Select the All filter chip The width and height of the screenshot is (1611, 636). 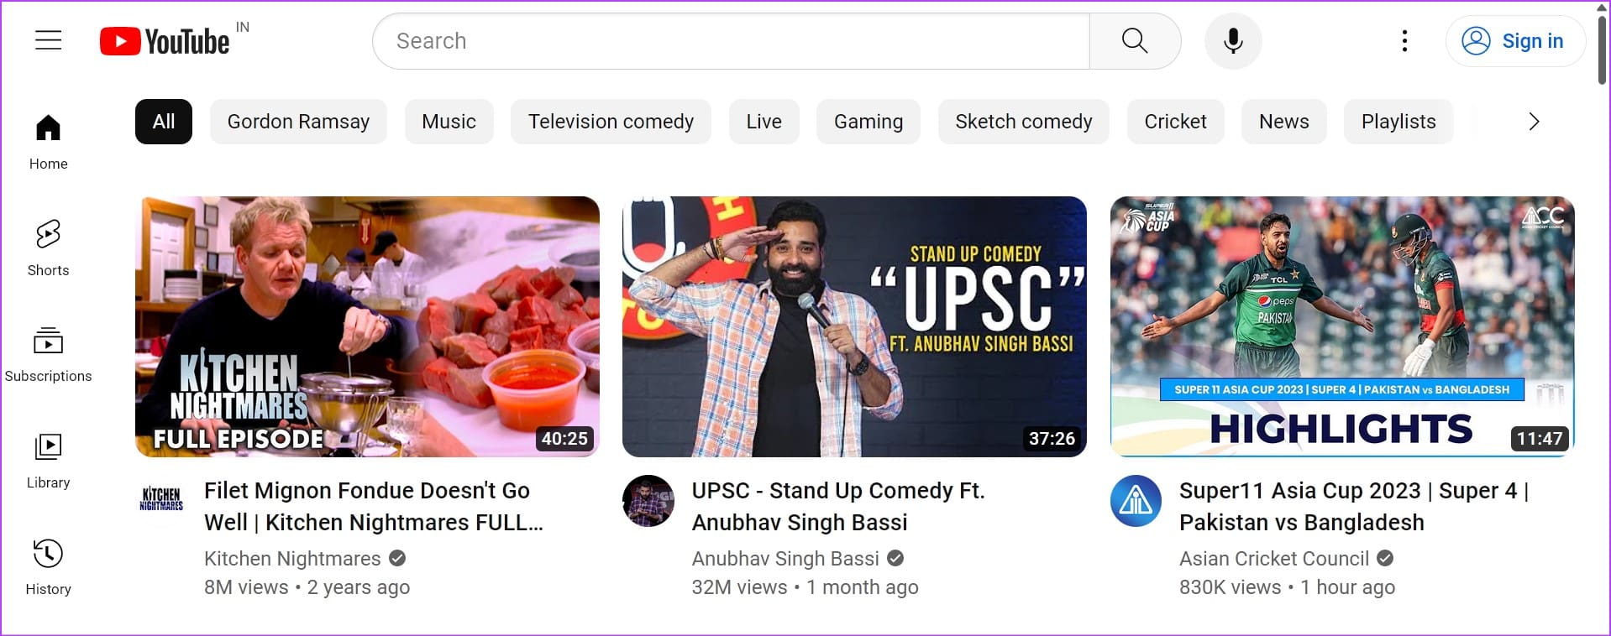164,122
